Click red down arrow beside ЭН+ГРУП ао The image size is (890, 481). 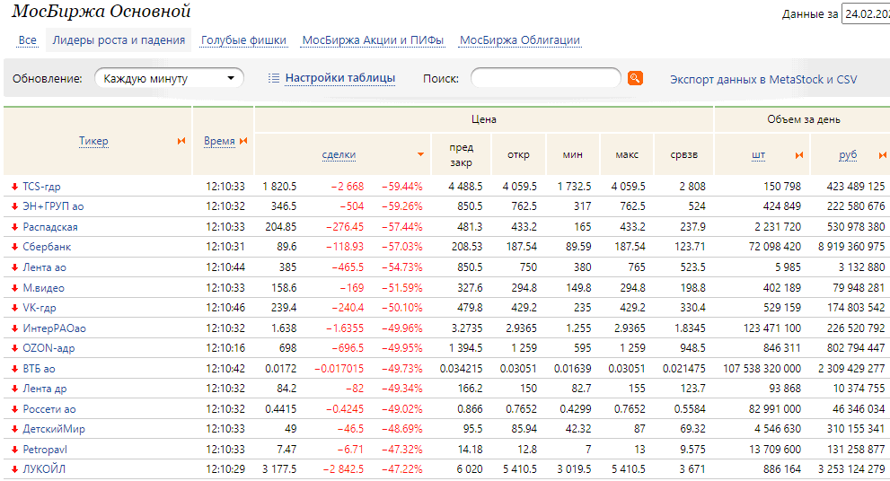coord(14,206)
